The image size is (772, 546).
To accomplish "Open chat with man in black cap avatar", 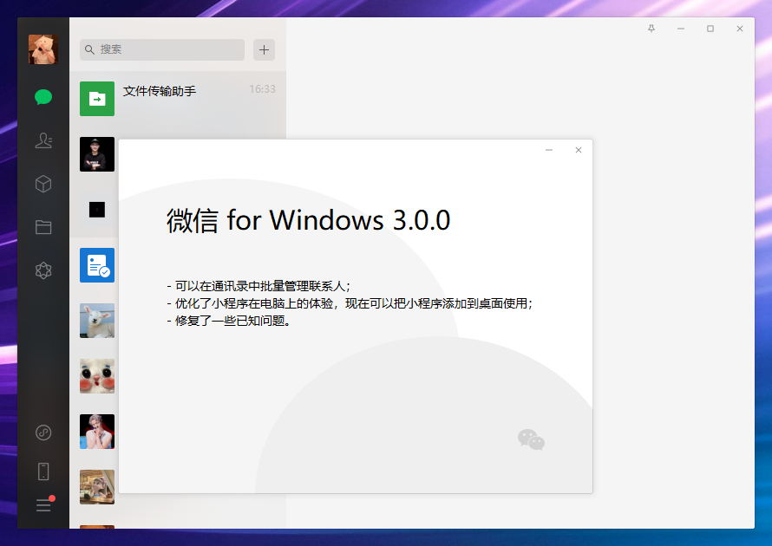I will pyautogui.click(x=97, y=154).
